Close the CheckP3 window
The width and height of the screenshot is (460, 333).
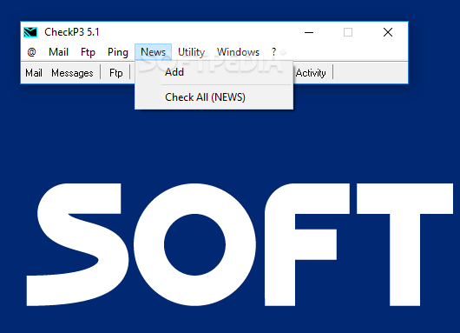pos(388,32)
